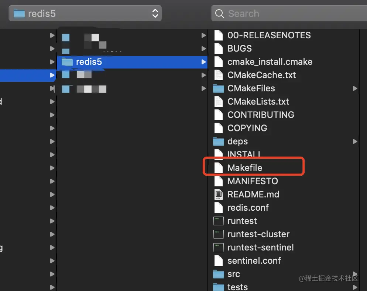Select the README.md file

(254, 194)
